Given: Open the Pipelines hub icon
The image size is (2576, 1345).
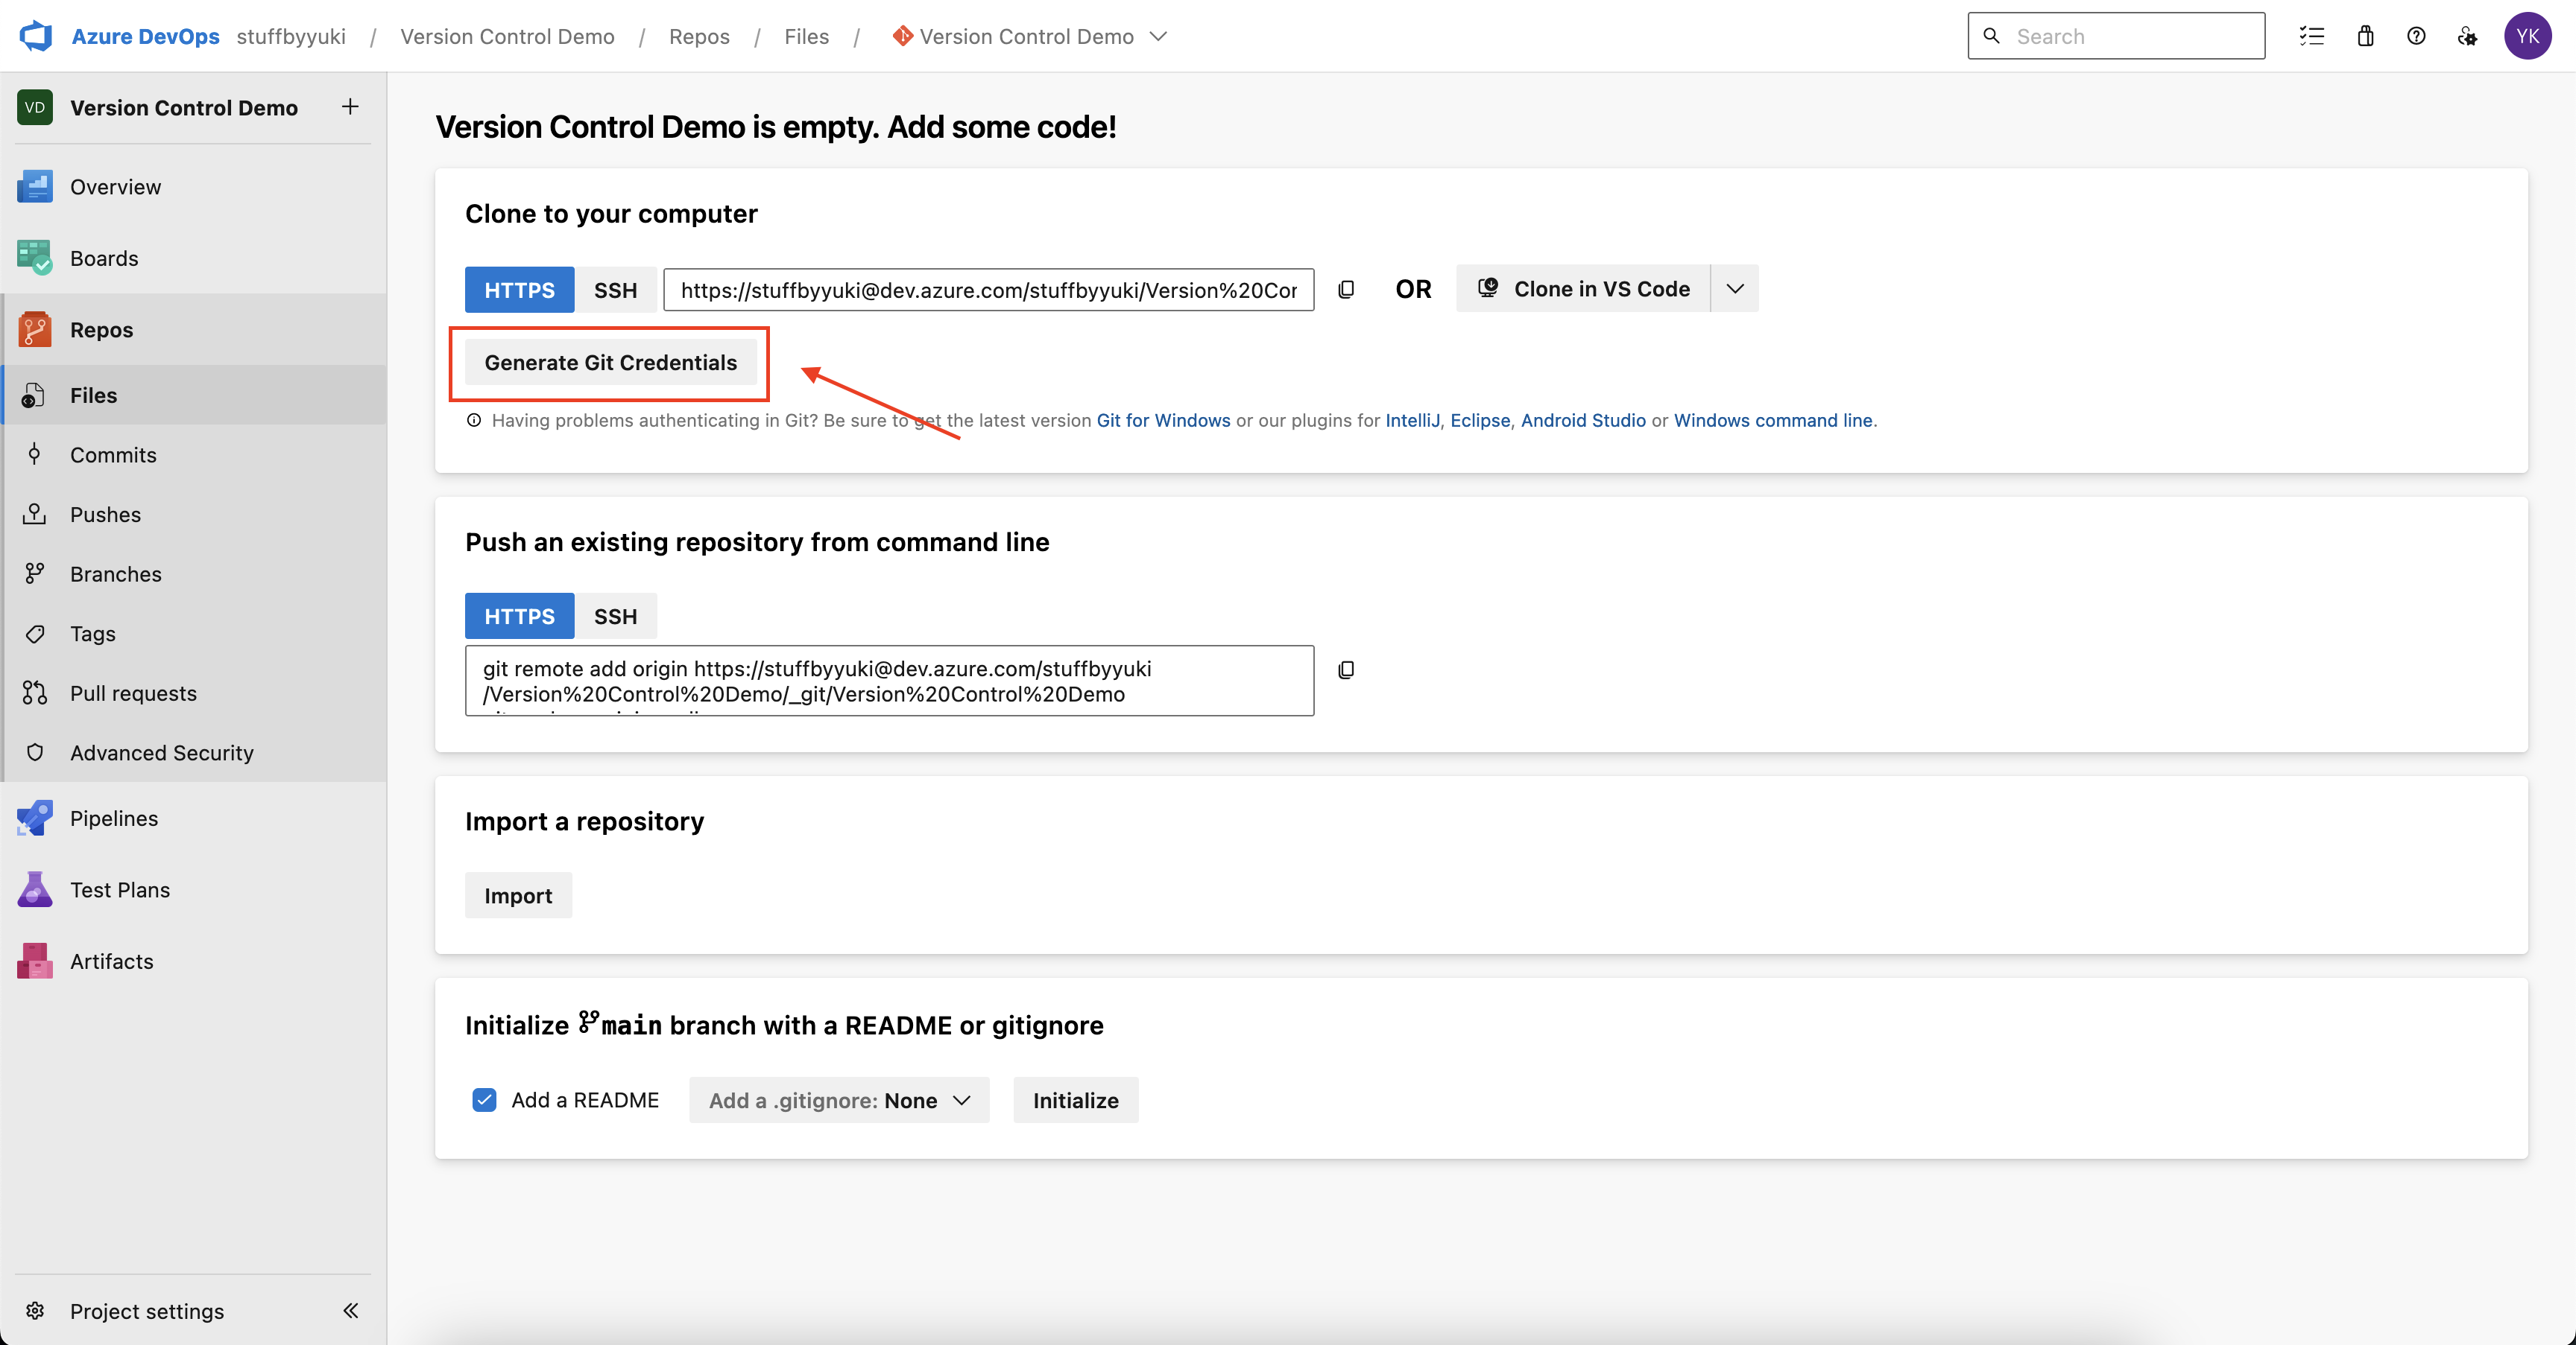Looking at the screenshot, I should pyautogui.click(x=35, y=818).
